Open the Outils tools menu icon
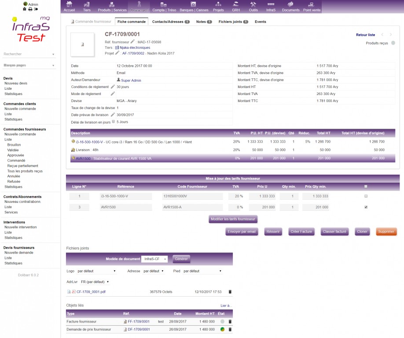 tap(253, 6)
